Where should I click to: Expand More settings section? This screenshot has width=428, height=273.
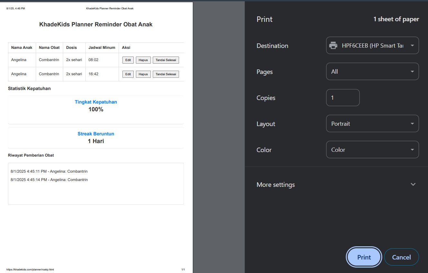tap(336, 185)
